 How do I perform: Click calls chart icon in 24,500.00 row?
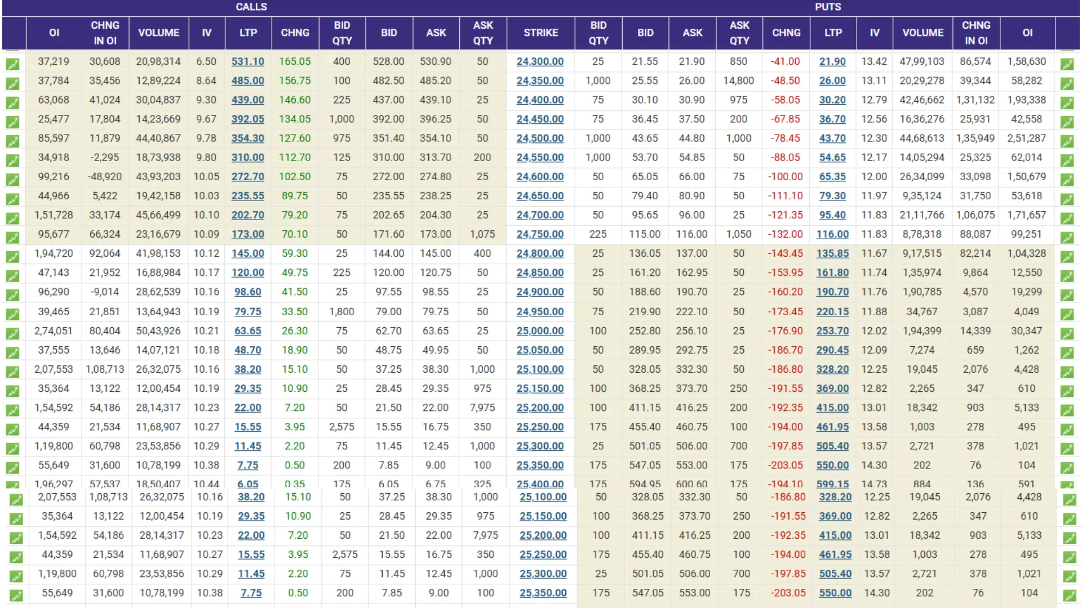(x=12, y=141)
